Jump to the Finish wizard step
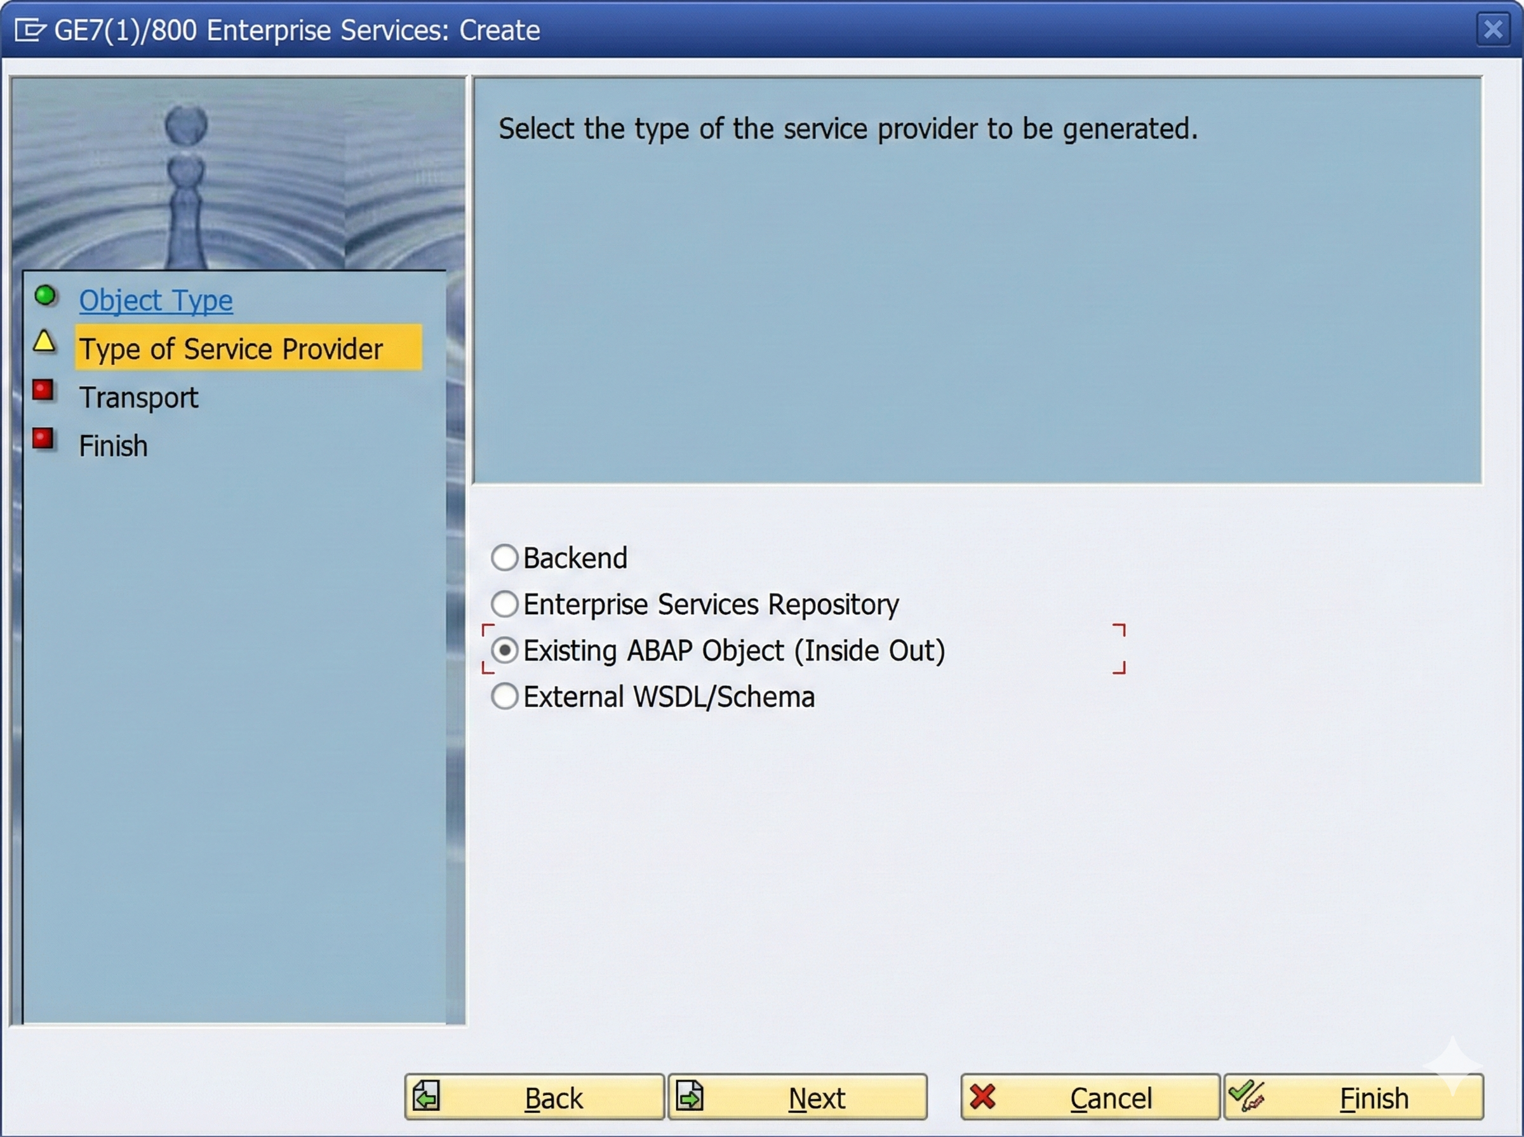This screenshot has height=1137, width=1524. (113, 445)
